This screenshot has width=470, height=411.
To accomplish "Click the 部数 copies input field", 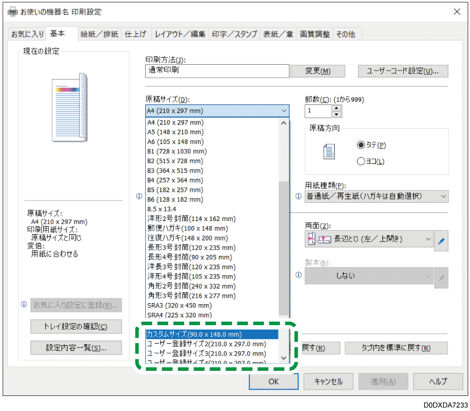I will [x=318, y=111].
